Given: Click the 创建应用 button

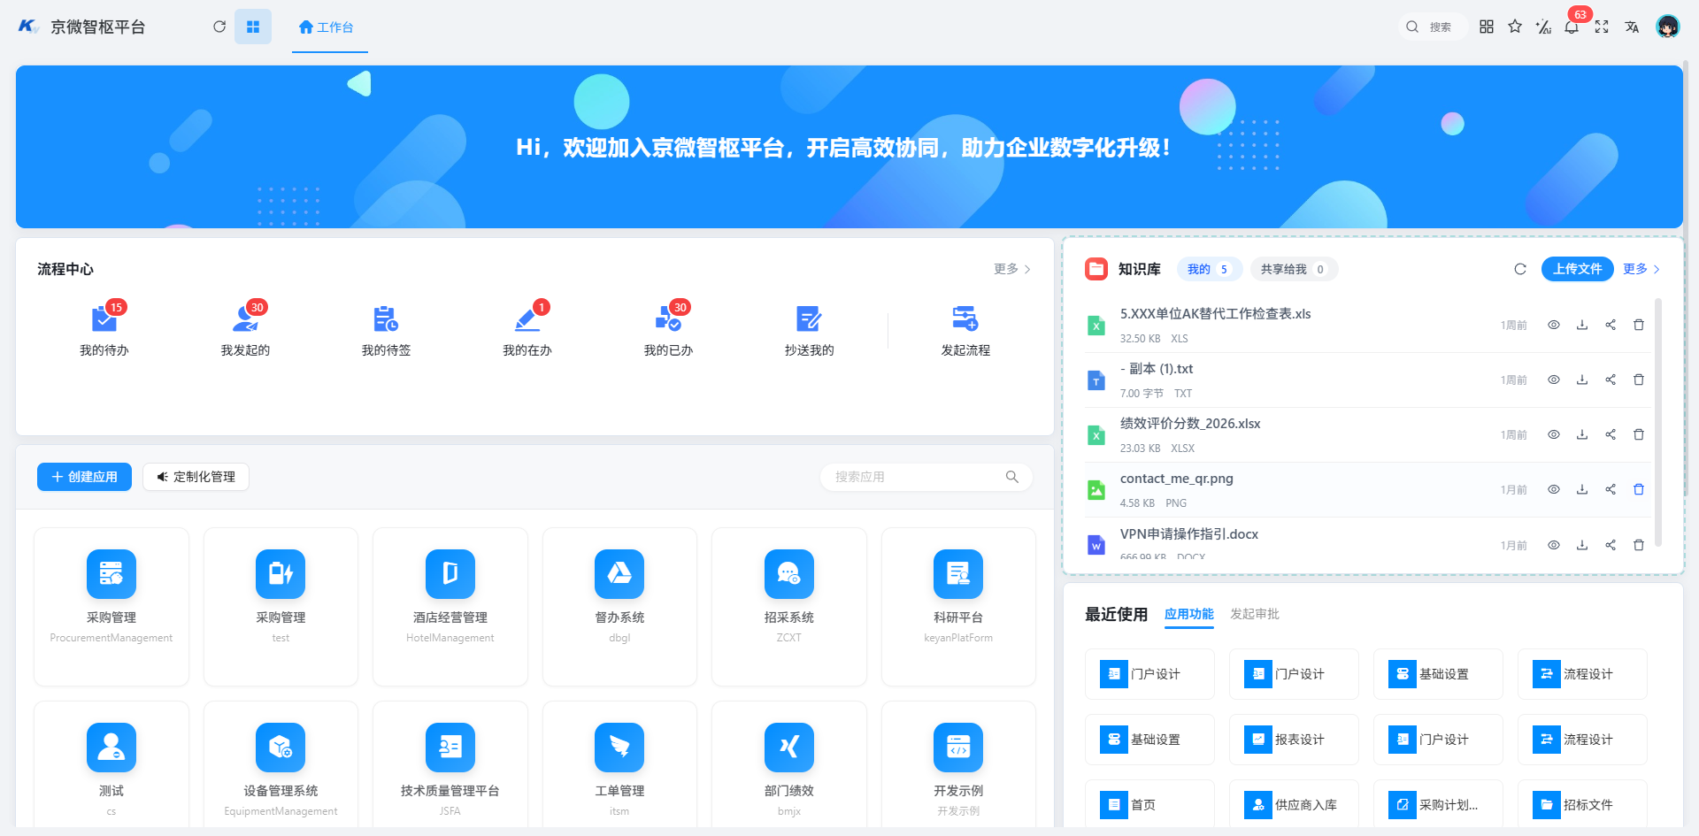Looking at the screenshot, I should (x=84, y=477).
